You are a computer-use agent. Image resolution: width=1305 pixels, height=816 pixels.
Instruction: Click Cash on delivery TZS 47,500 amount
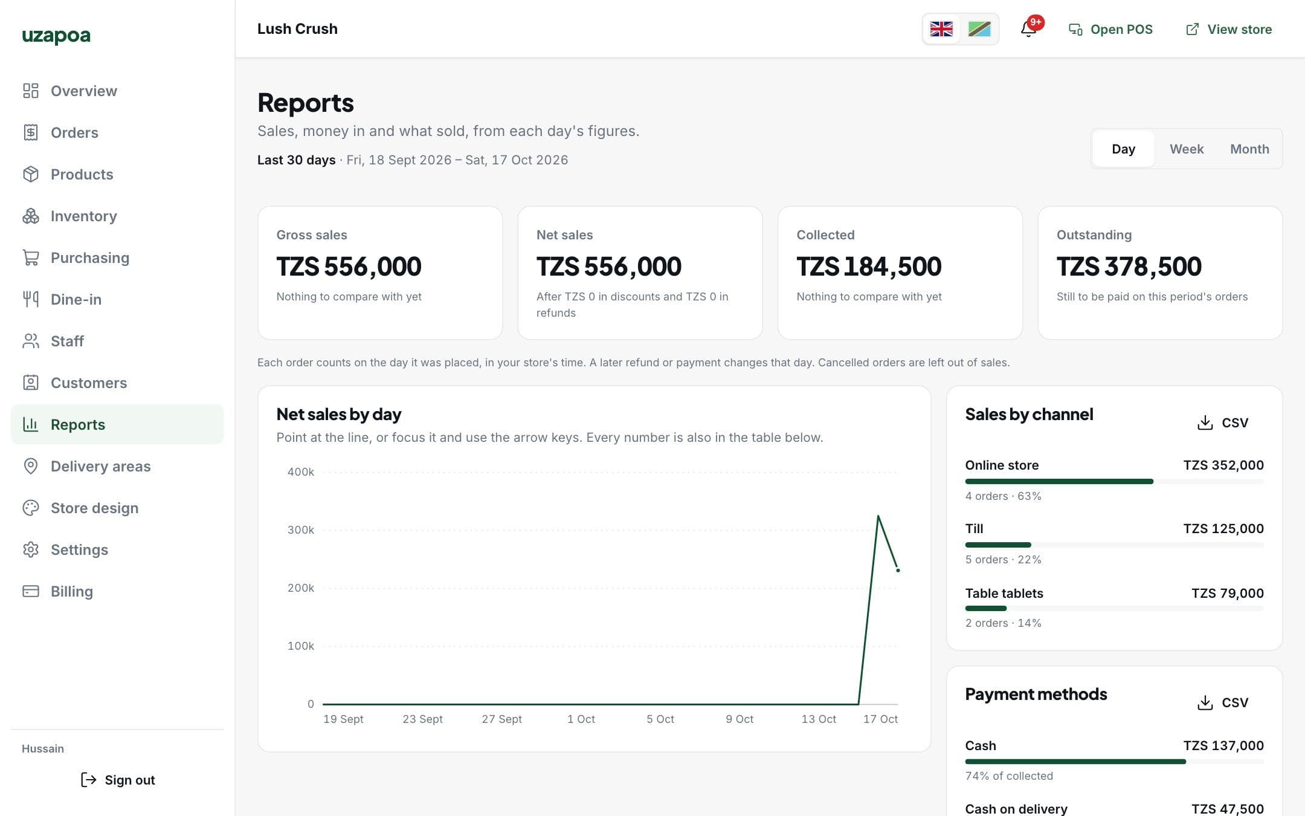[1228, 809]
